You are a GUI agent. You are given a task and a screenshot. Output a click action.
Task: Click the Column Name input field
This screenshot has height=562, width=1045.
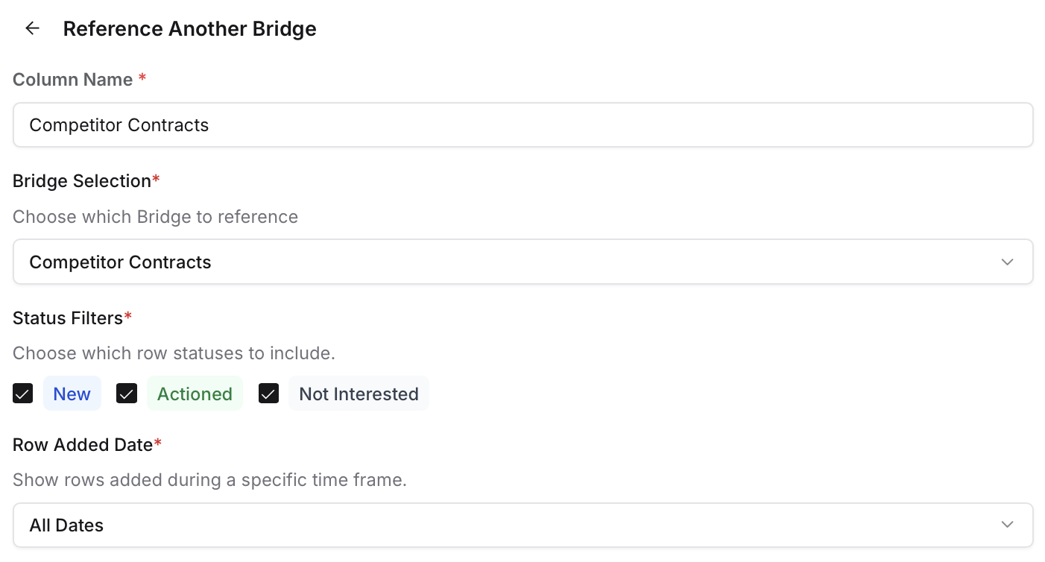pos(522,124)
